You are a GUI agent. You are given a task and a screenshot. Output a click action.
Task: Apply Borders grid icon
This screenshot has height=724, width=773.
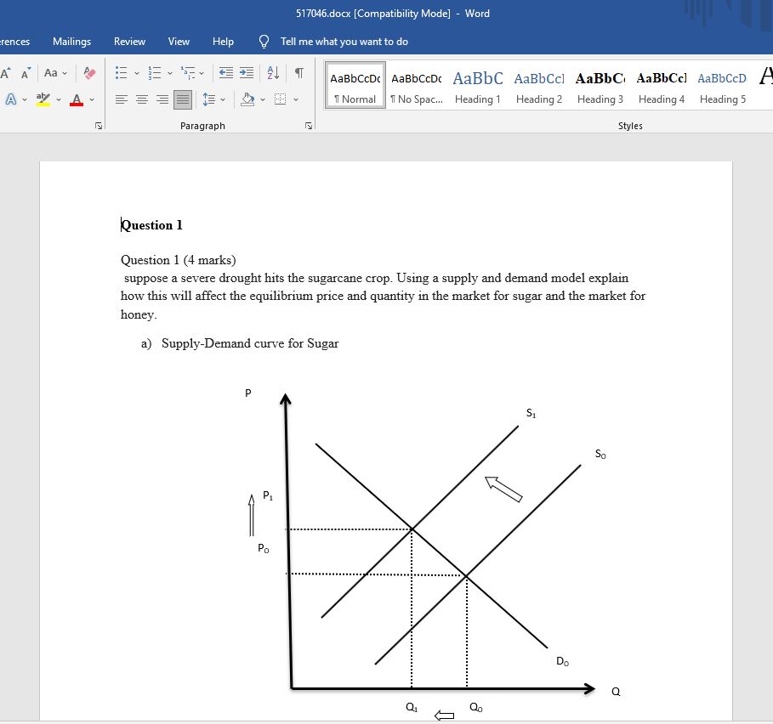pyautogui.click(x=280, y=99)
